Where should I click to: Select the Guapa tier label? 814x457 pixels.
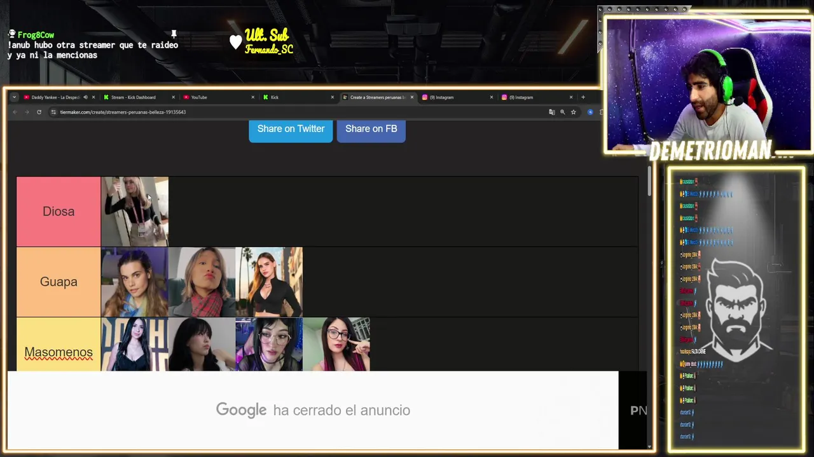click(59, 282)
